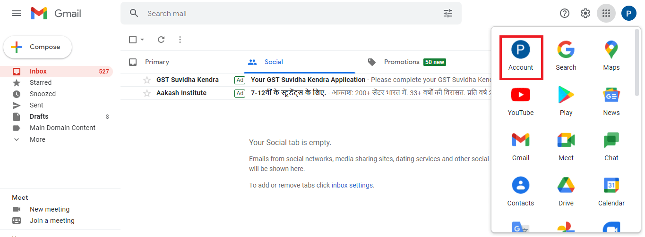Click the Compose button
Screen dimensions: 645x237
[x=38, y=47]
